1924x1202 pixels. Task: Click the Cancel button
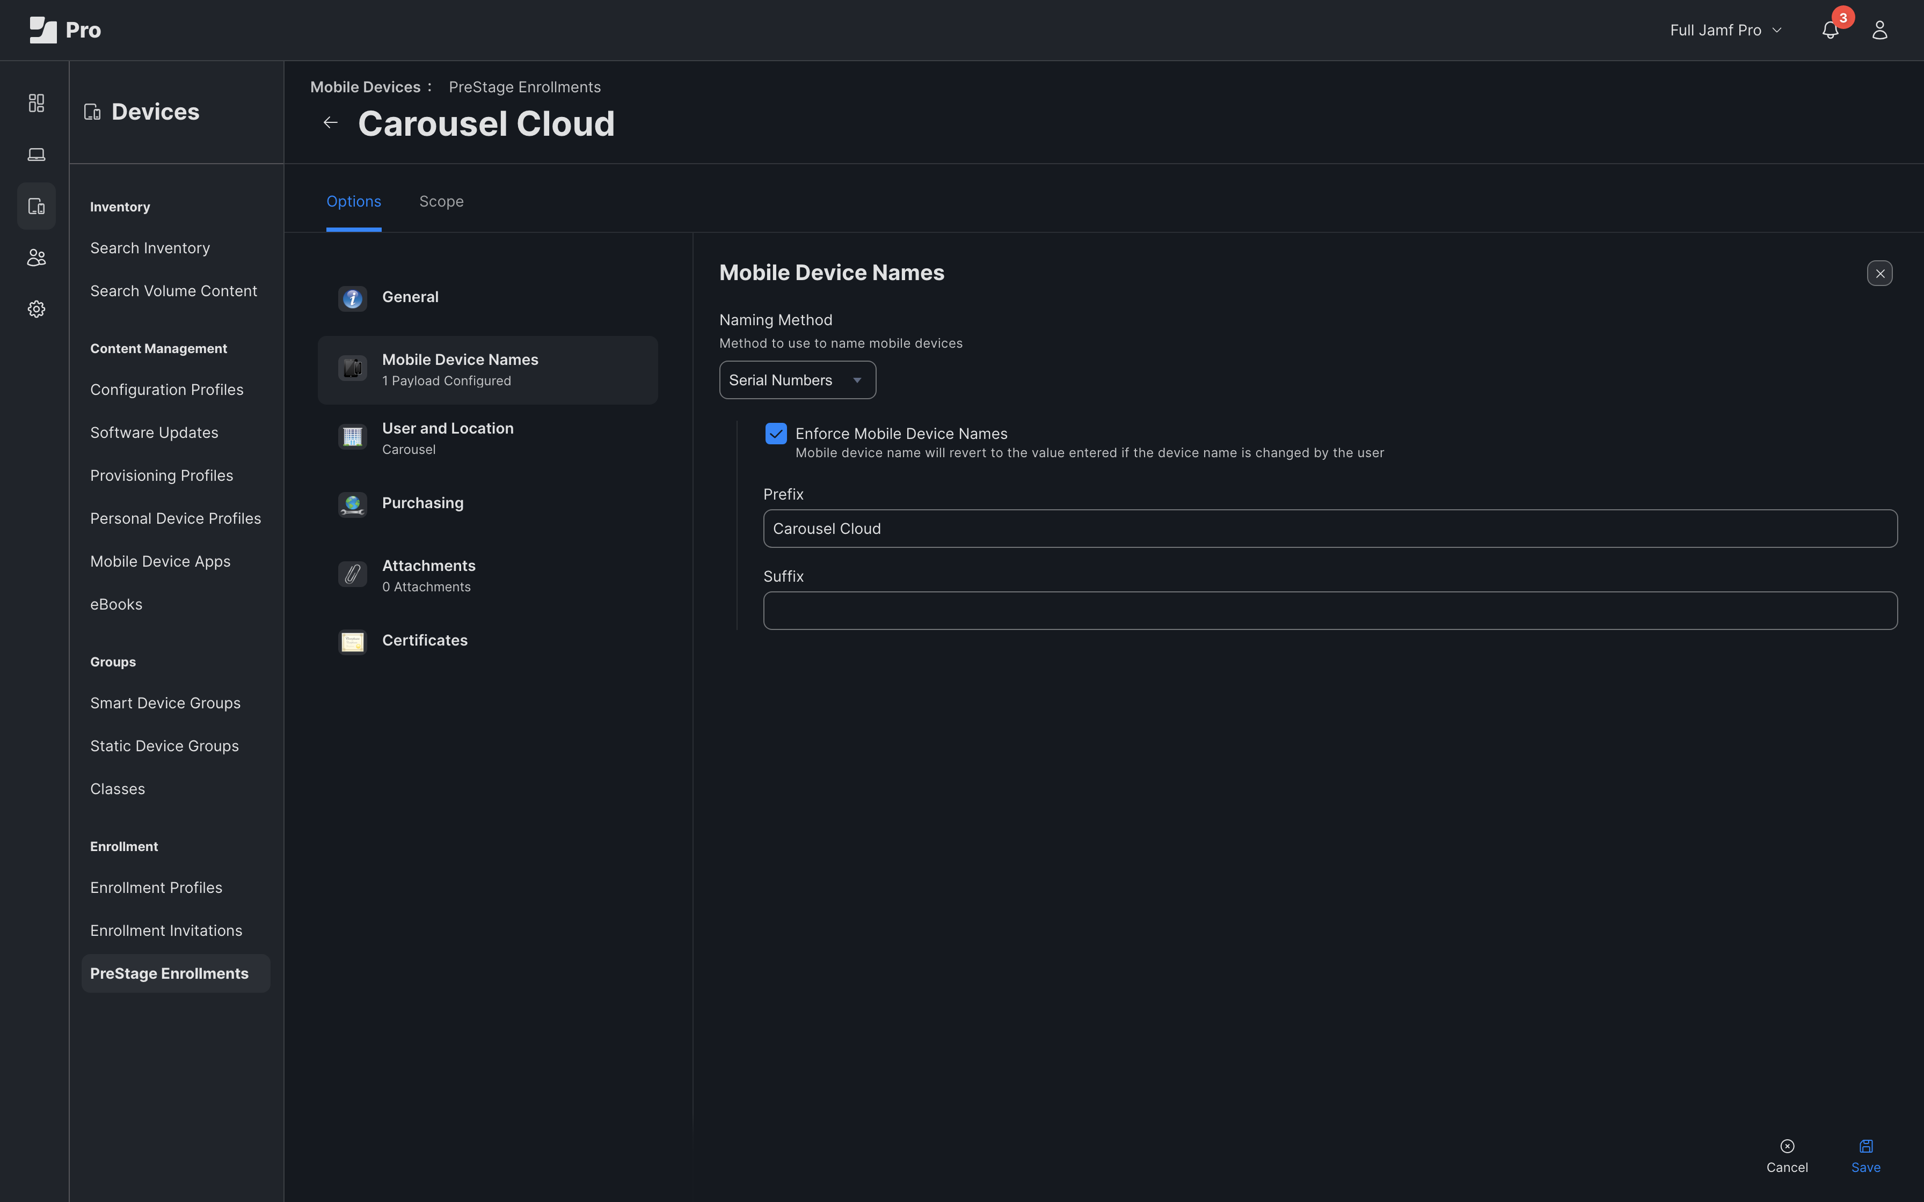(x=1787, y=1156)
